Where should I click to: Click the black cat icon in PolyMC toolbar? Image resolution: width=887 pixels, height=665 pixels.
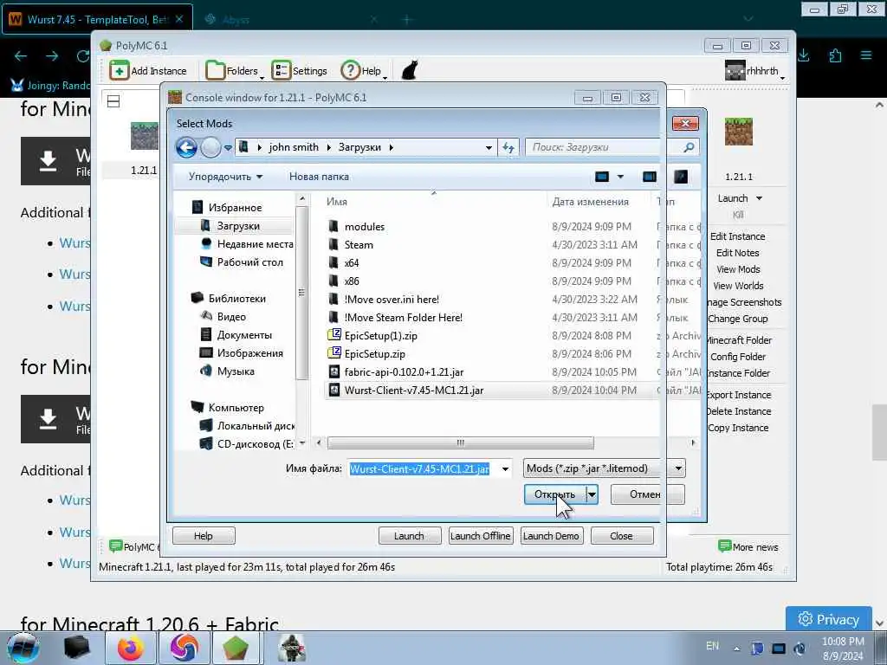(410, 71)
